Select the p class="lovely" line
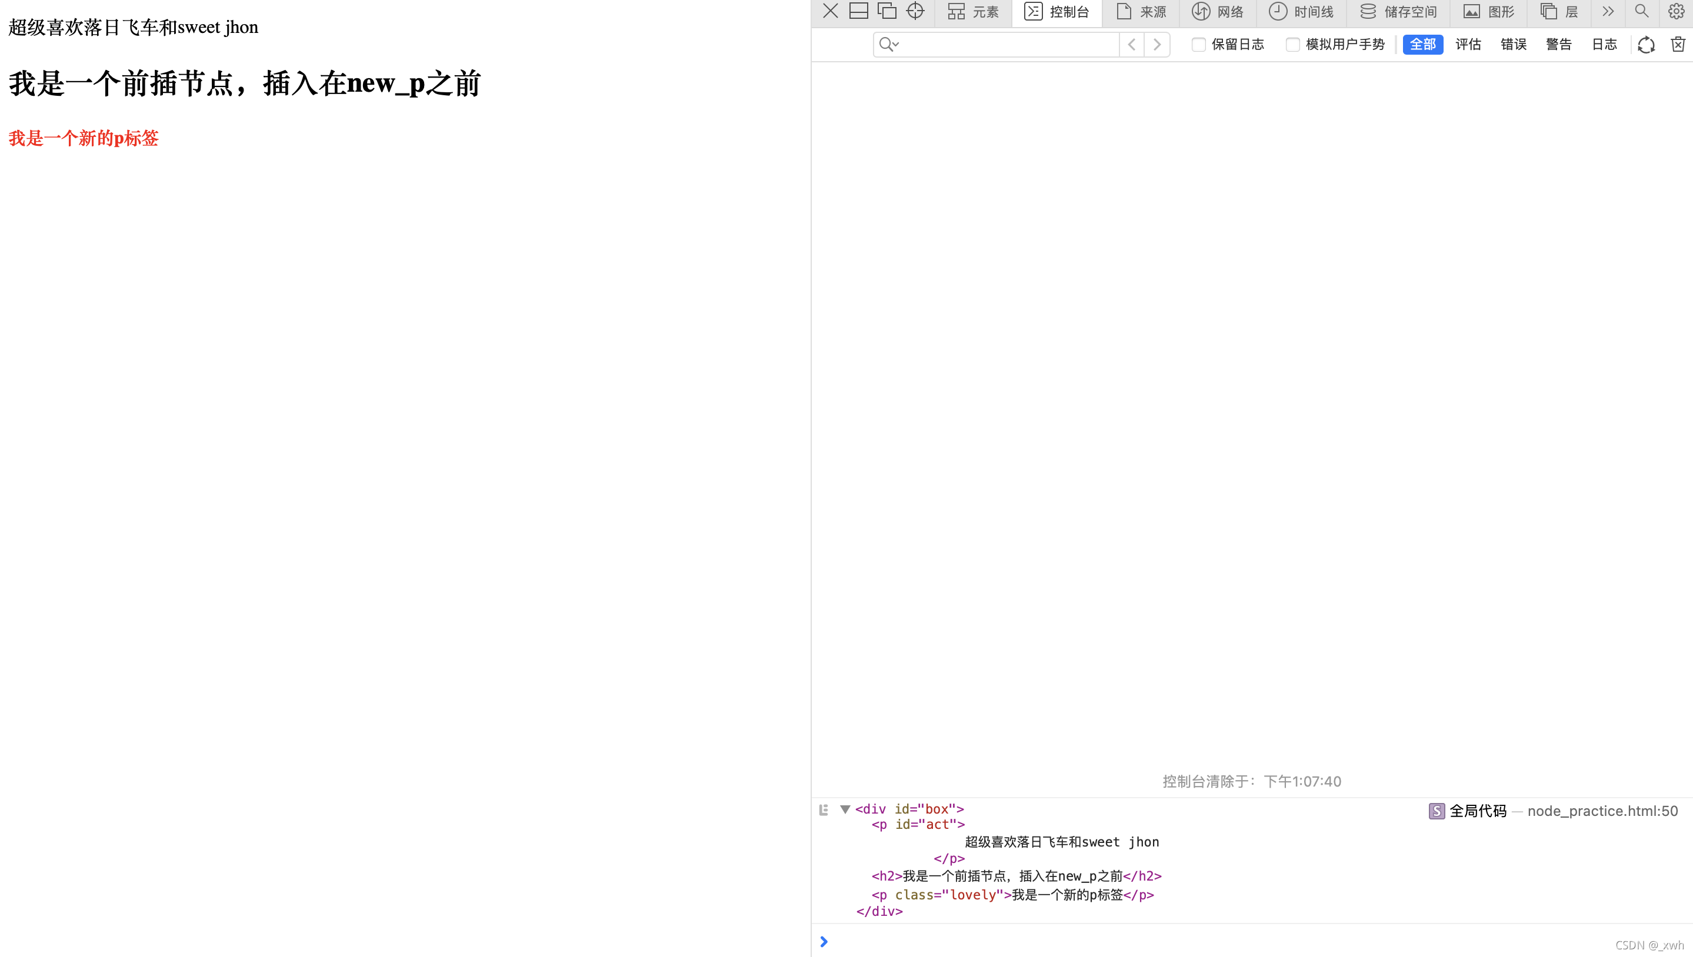 click(1013, 895)
